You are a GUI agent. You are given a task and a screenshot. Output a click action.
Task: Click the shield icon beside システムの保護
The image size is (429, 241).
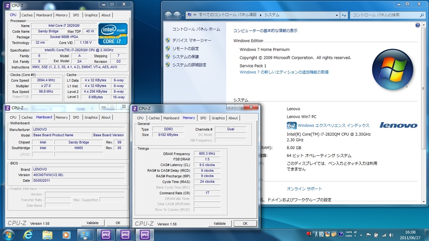pyautogui.click(x=168, y=56)
